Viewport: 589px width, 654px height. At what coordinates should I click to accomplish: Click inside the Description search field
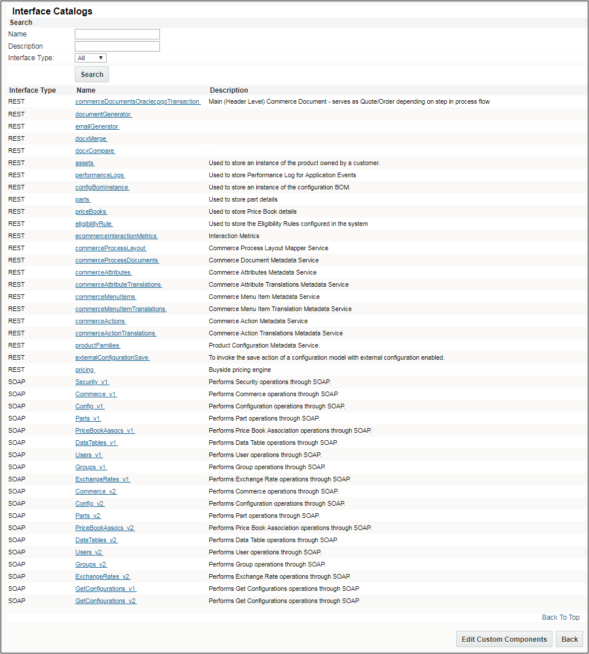pos(117,46)
